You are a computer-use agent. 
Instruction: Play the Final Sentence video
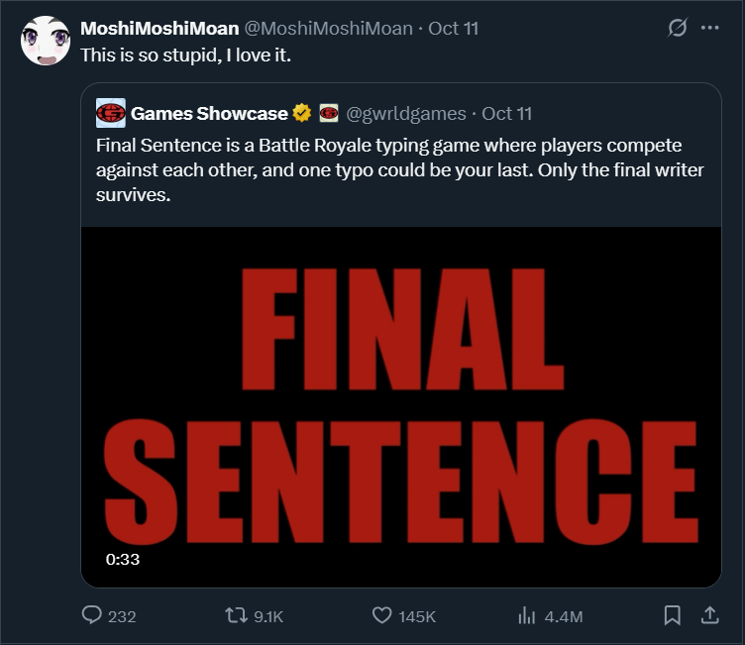coord(400,406)
